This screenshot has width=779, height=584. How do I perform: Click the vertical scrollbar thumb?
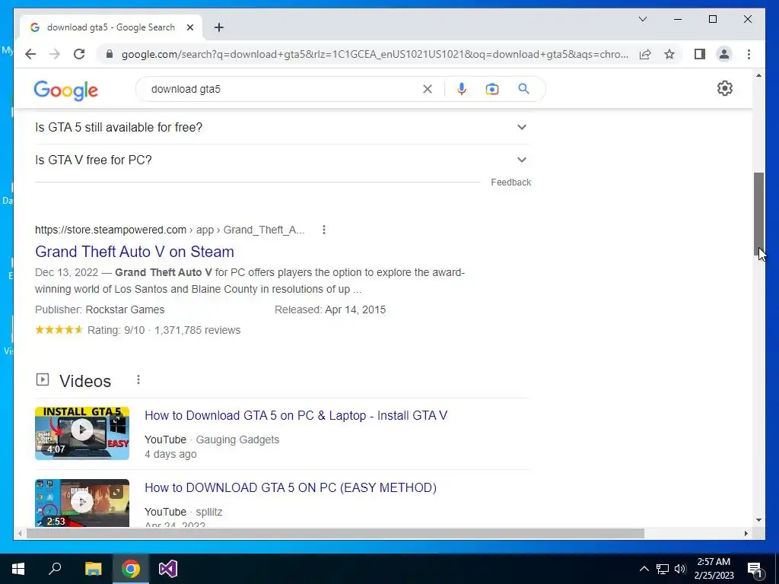(x=758, y=214)
